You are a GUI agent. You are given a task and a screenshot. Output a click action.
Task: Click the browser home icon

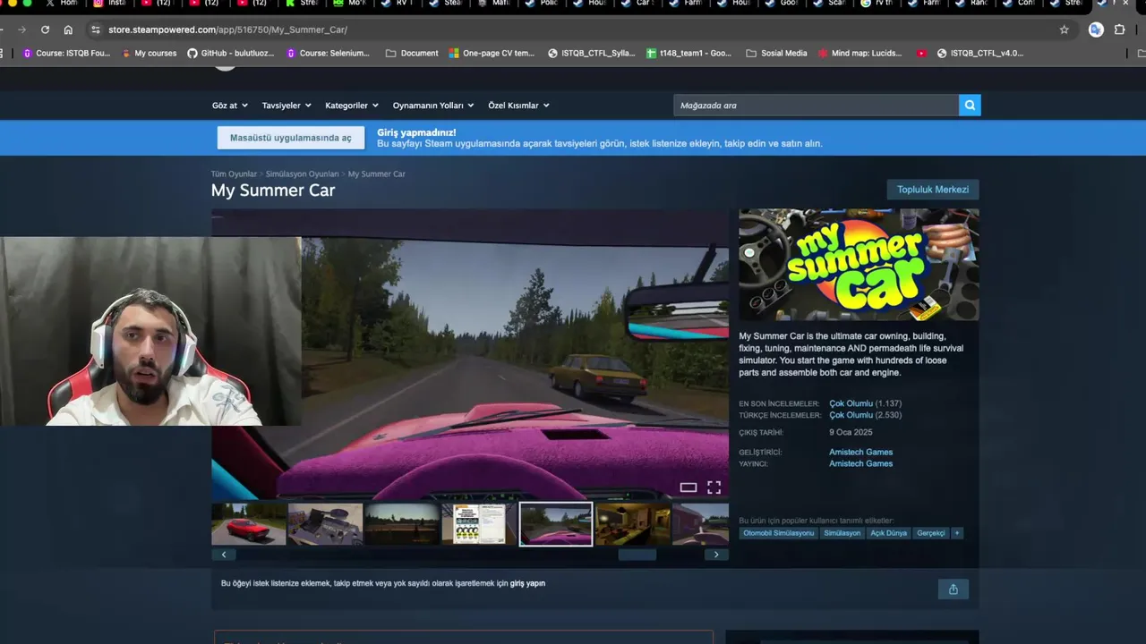[x=68, y=30]
